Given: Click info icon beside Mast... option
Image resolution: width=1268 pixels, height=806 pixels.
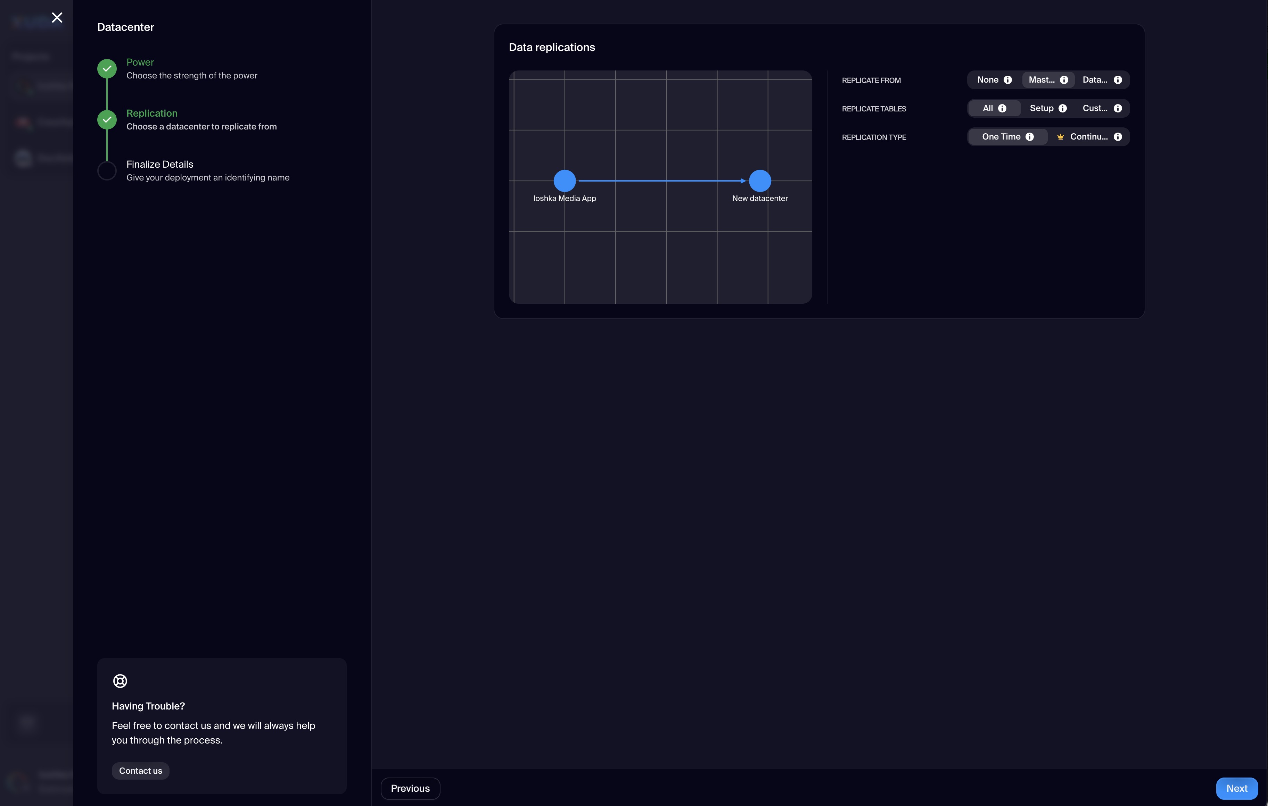Looking at the screenshot, I should tap(1064, 80).
